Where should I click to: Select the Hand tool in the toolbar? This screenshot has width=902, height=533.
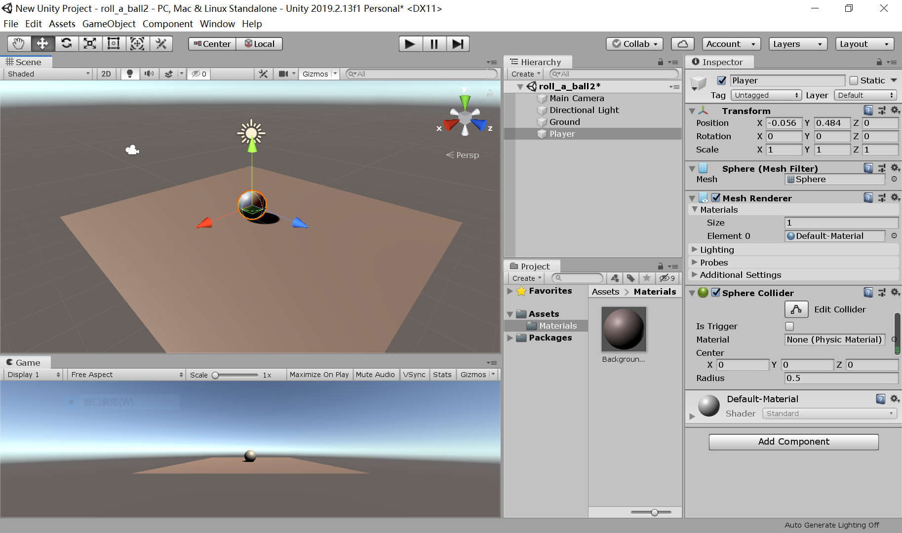pyautogui.click(x=18, y=43)
